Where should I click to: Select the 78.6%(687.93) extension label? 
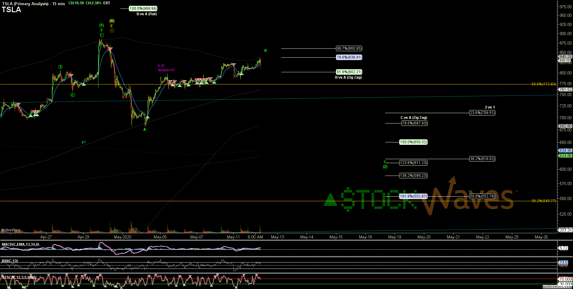414,123
